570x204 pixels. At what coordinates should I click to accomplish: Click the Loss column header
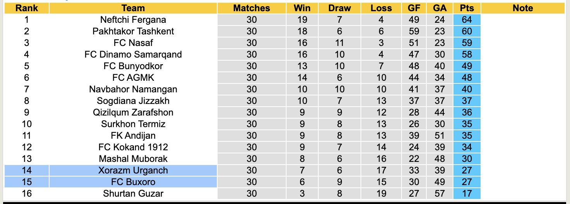click(x=381, y=8)
